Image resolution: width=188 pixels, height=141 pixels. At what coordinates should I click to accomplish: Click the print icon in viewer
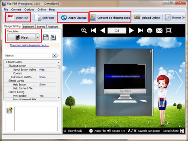pos(150,30)
